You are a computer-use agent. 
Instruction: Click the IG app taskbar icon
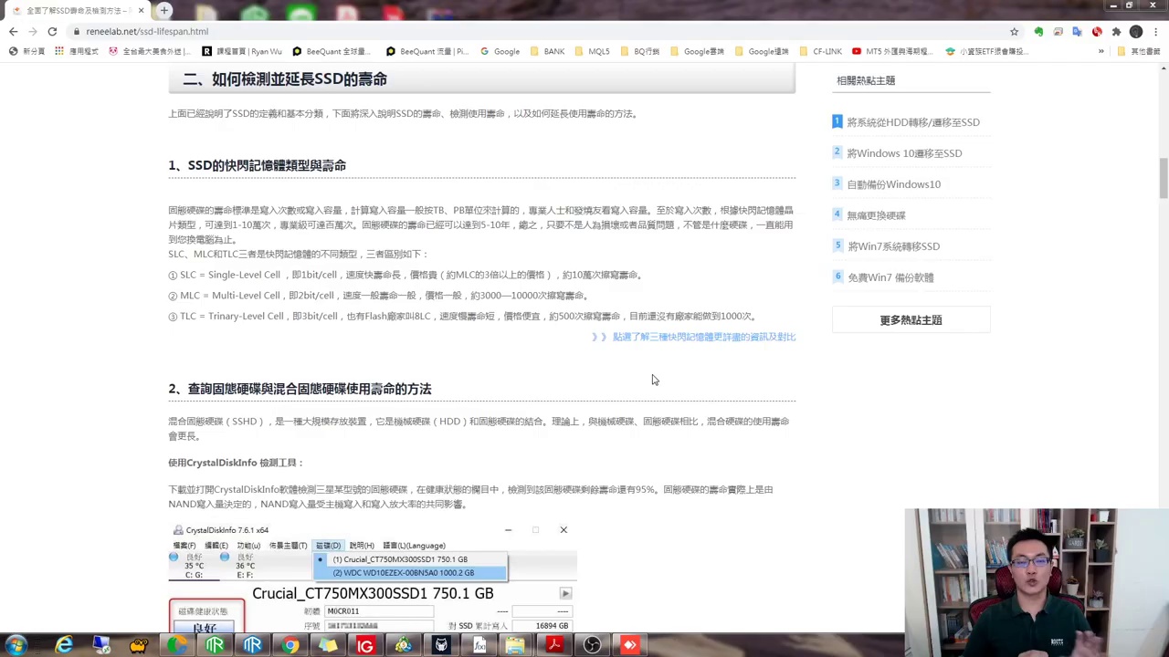point(365,645)
